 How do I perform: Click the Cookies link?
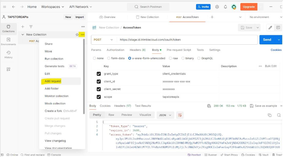coord(276,50)
